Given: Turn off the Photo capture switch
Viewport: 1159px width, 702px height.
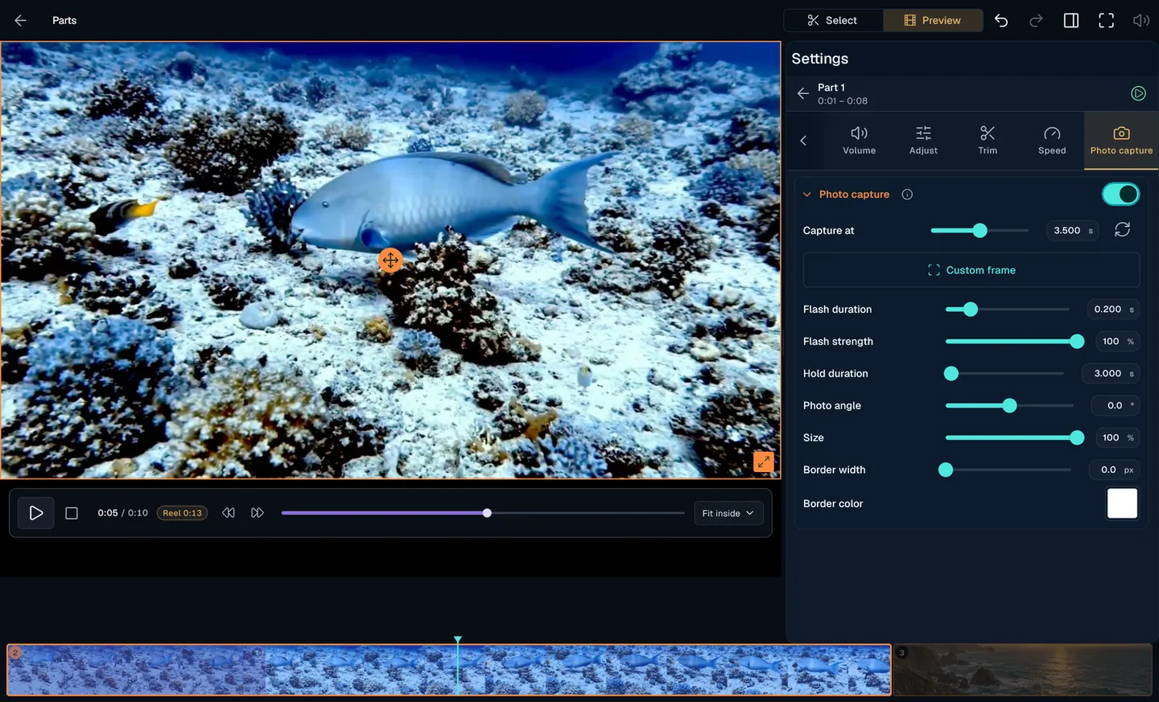Looking at the screenshot, I should (x=1120, y=194).
